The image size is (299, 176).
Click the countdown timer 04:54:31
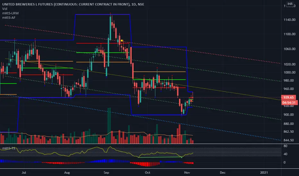coord(289,102)
